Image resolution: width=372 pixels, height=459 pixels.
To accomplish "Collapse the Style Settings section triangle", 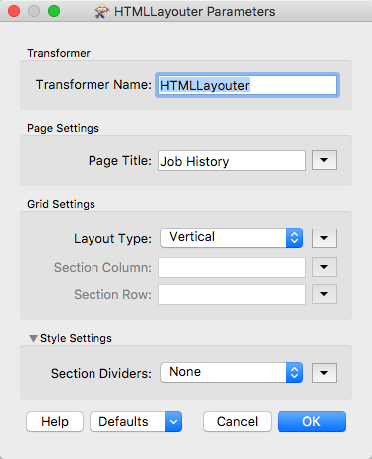I will pos(33,338).
